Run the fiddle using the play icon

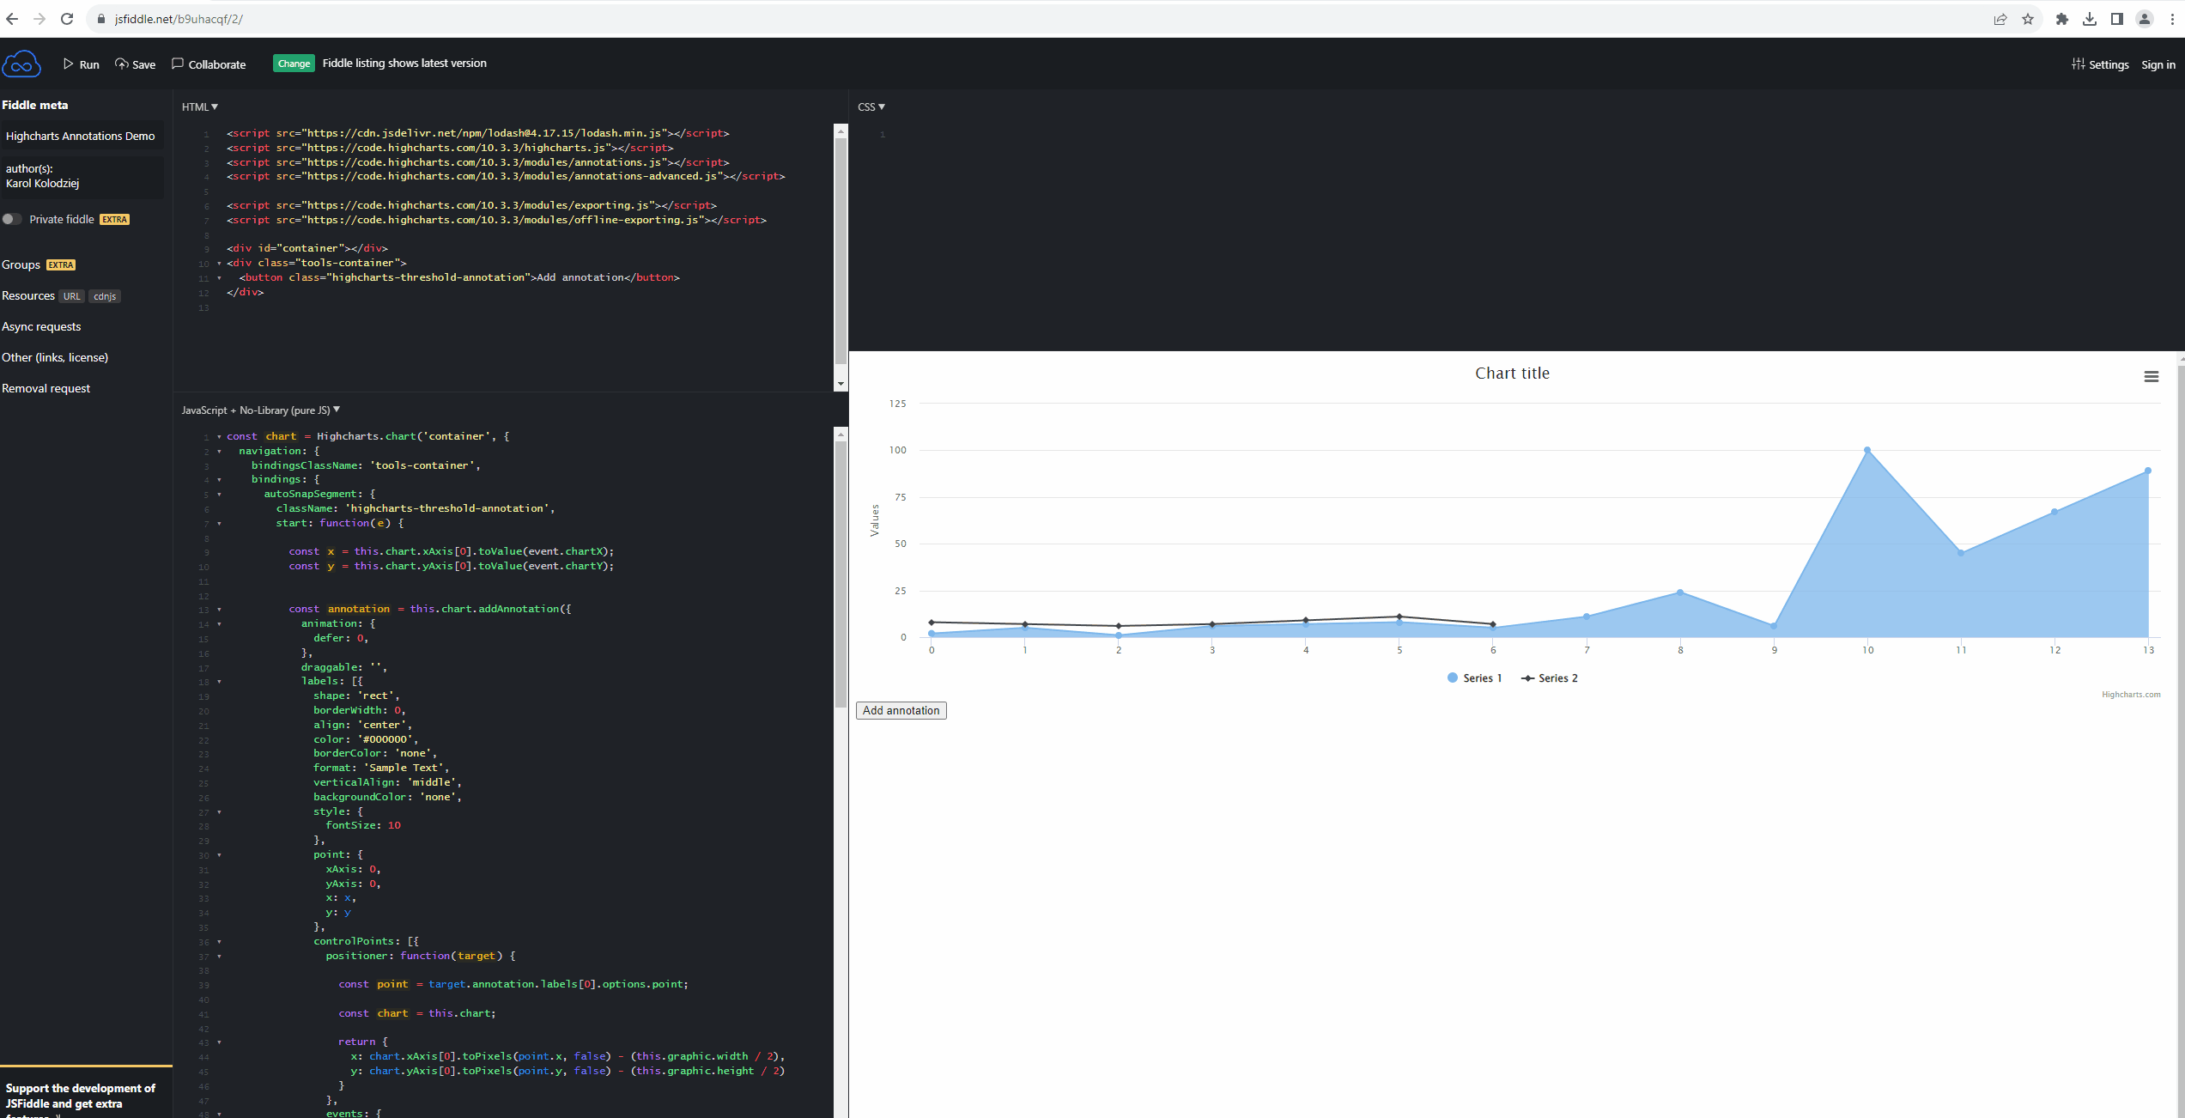[68, 64]
